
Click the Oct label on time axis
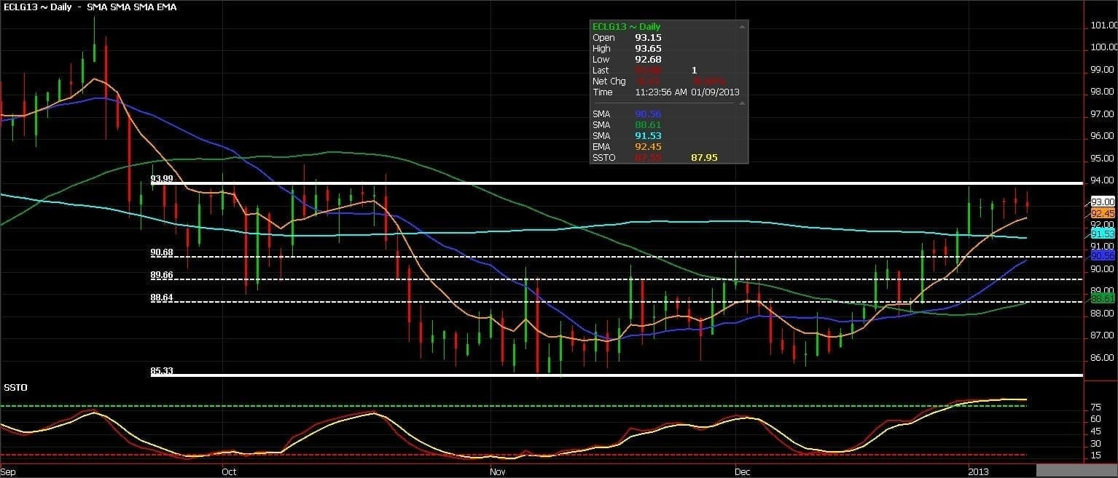[229, 471]
